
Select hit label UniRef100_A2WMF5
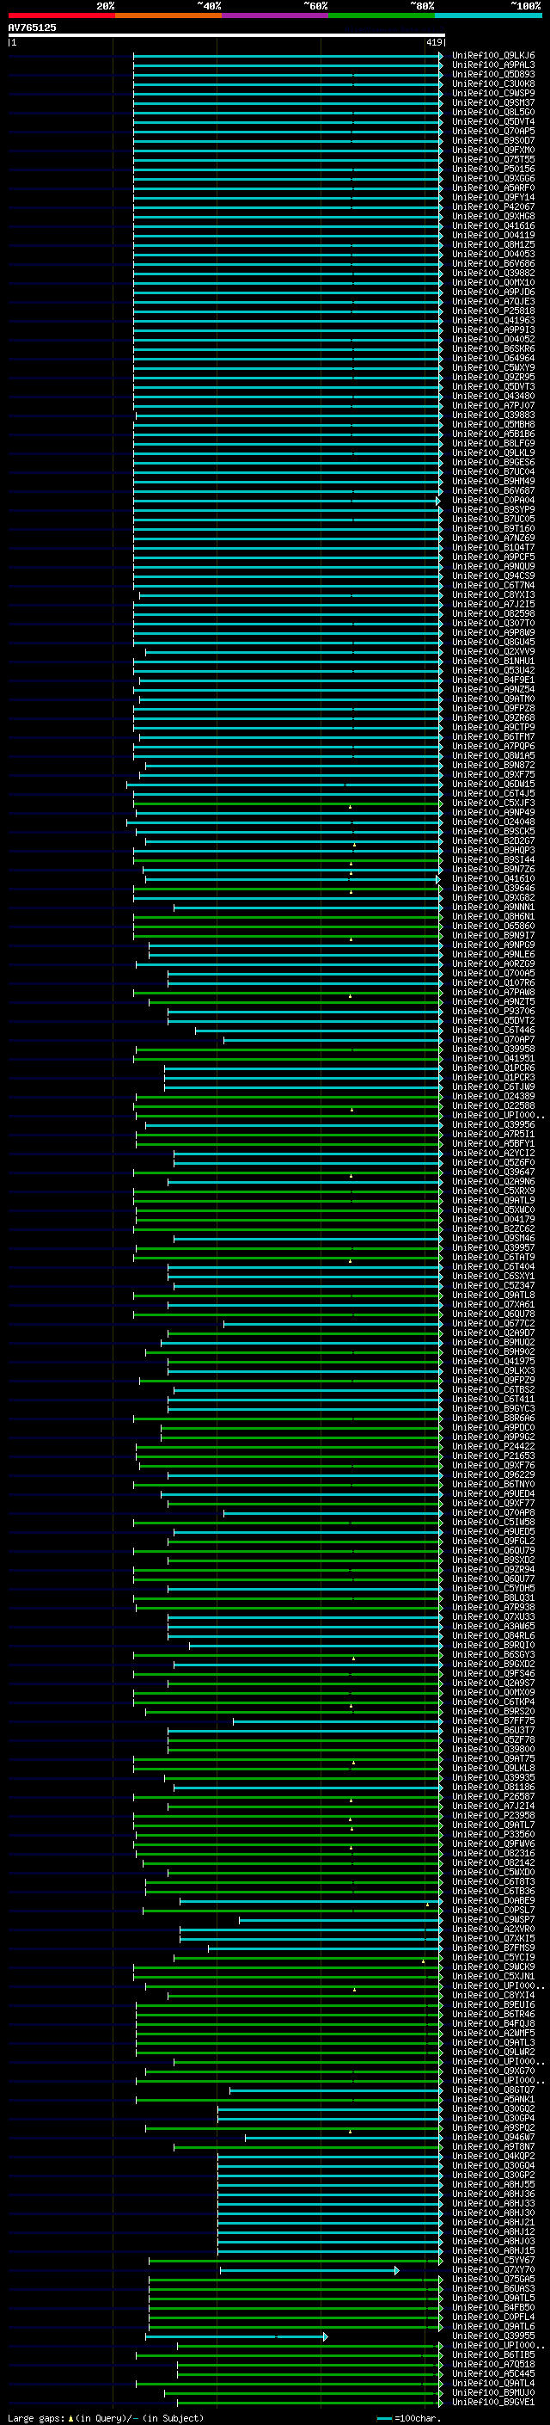coord(492,2034)
